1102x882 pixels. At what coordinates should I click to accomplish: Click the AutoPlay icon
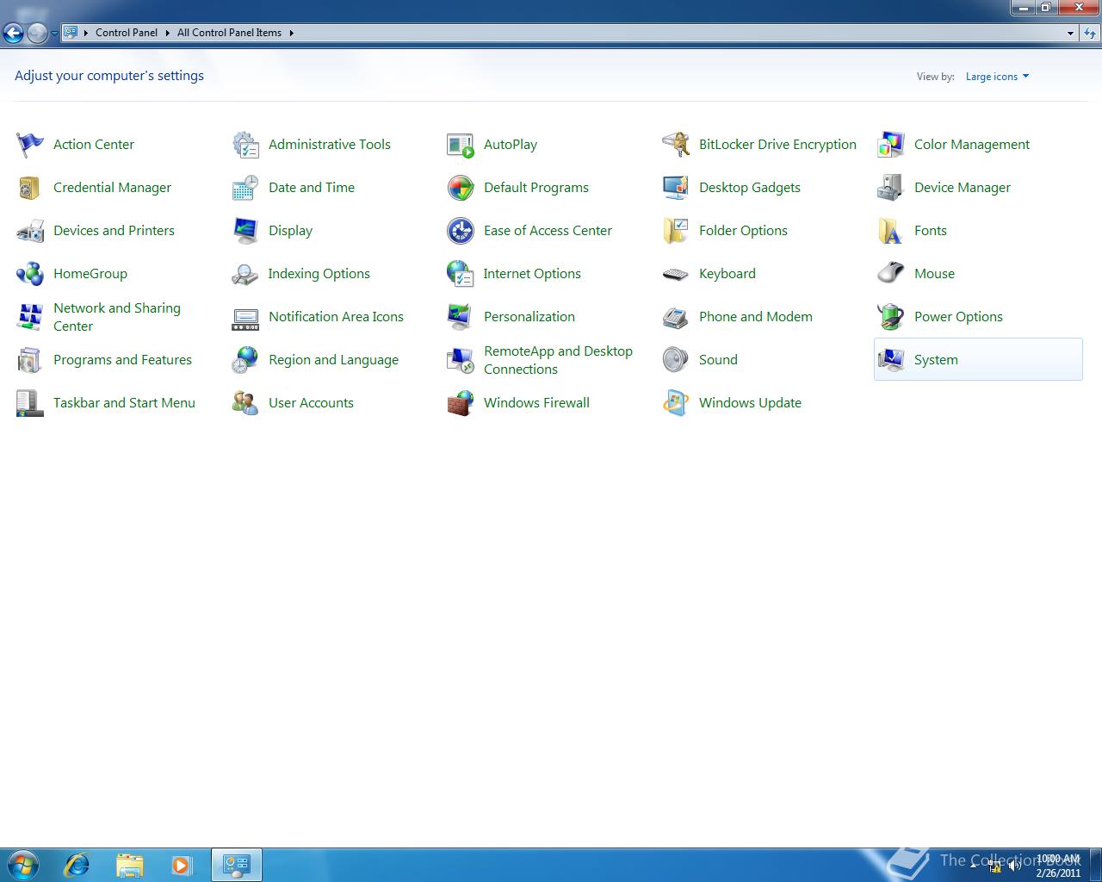(461, 145)
